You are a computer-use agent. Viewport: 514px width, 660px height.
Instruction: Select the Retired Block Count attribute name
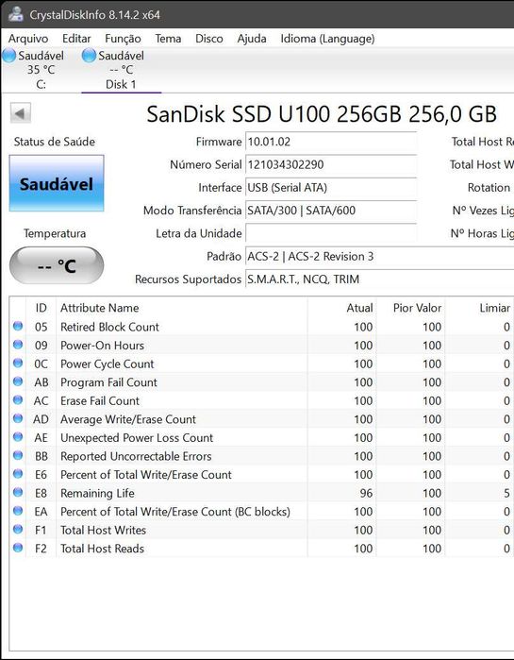click(109, 327)
